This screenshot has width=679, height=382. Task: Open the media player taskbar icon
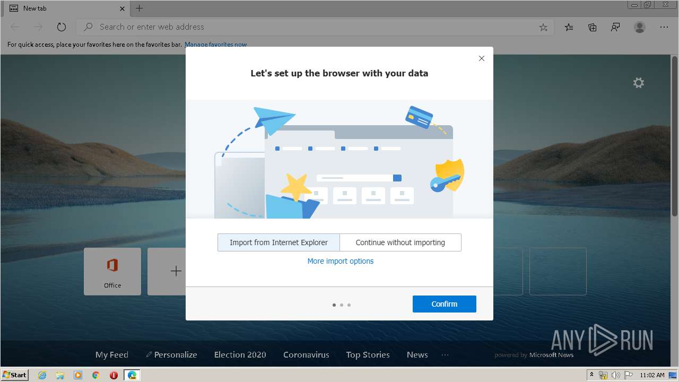(x=78, y=375)
